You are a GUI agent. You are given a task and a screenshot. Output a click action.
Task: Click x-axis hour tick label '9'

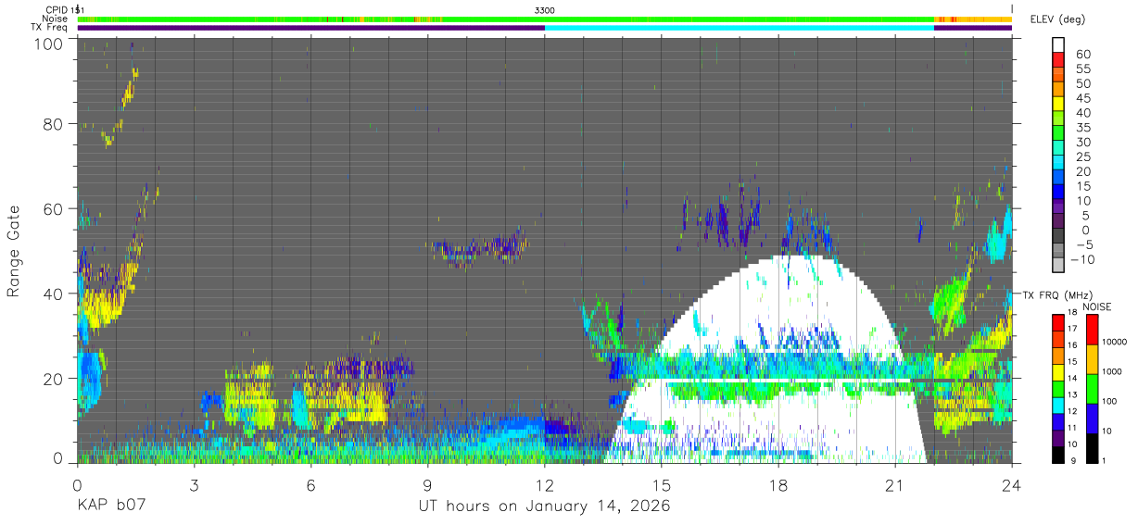tap(427, 484)
